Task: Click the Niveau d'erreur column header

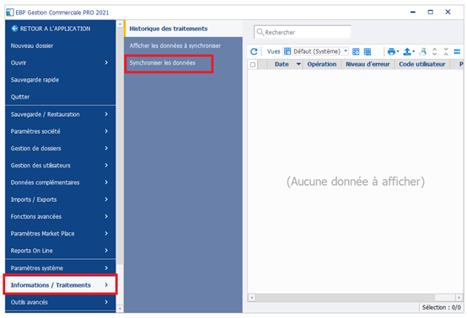Action: tap(368, 64)
